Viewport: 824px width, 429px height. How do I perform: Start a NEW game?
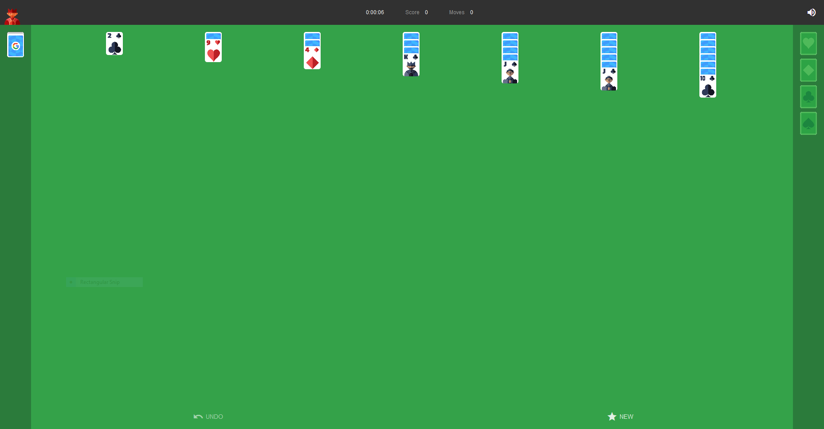click(620, 417)
